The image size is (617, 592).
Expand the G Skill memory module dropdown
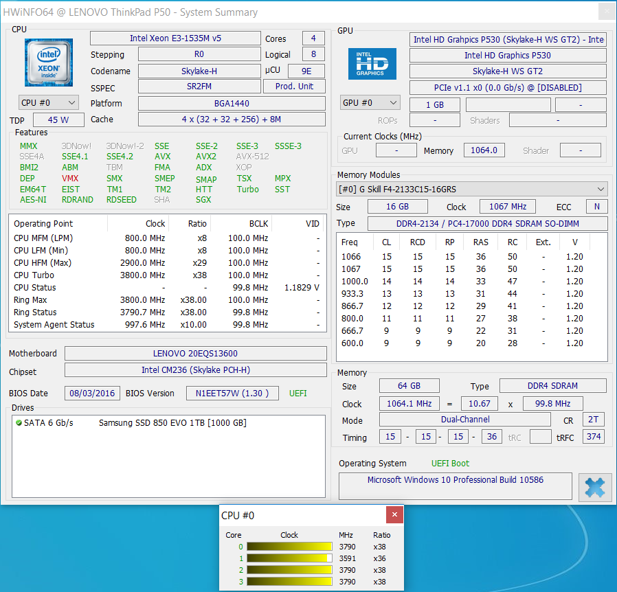click(x=472, y=189)
